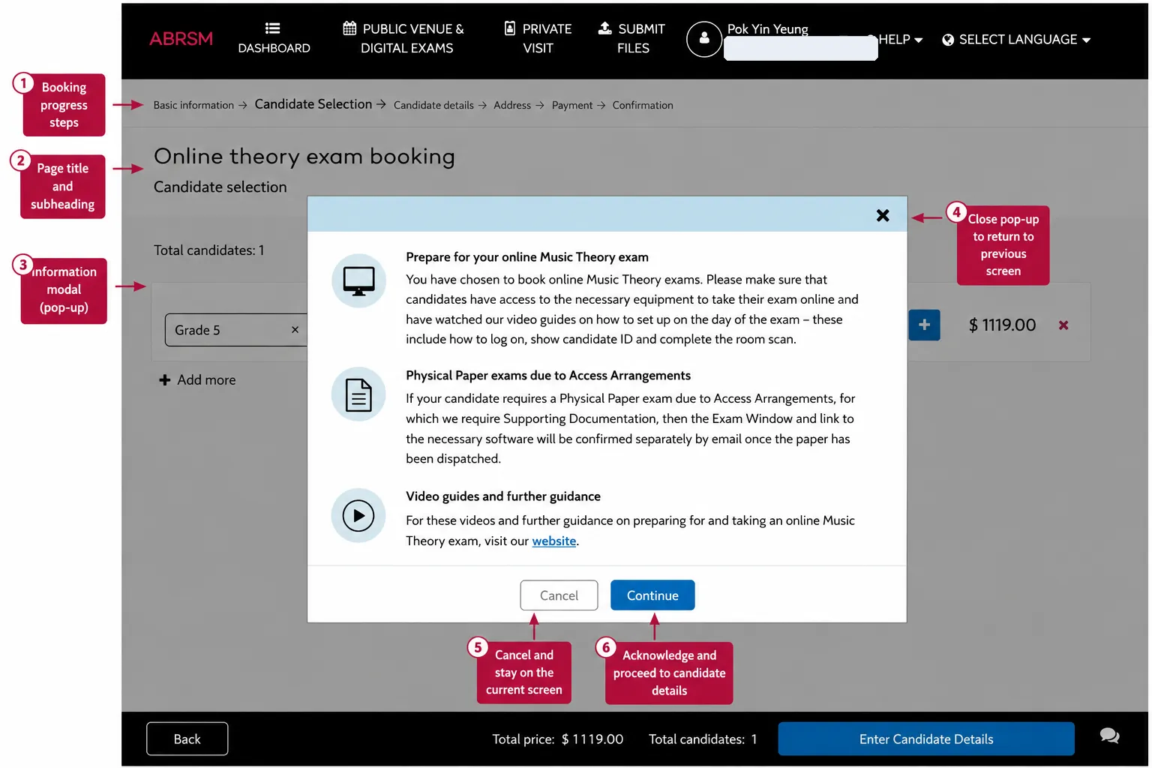Click the paper document icon in modal
This screenshot has width=1152, height=768.
point(358,394)
